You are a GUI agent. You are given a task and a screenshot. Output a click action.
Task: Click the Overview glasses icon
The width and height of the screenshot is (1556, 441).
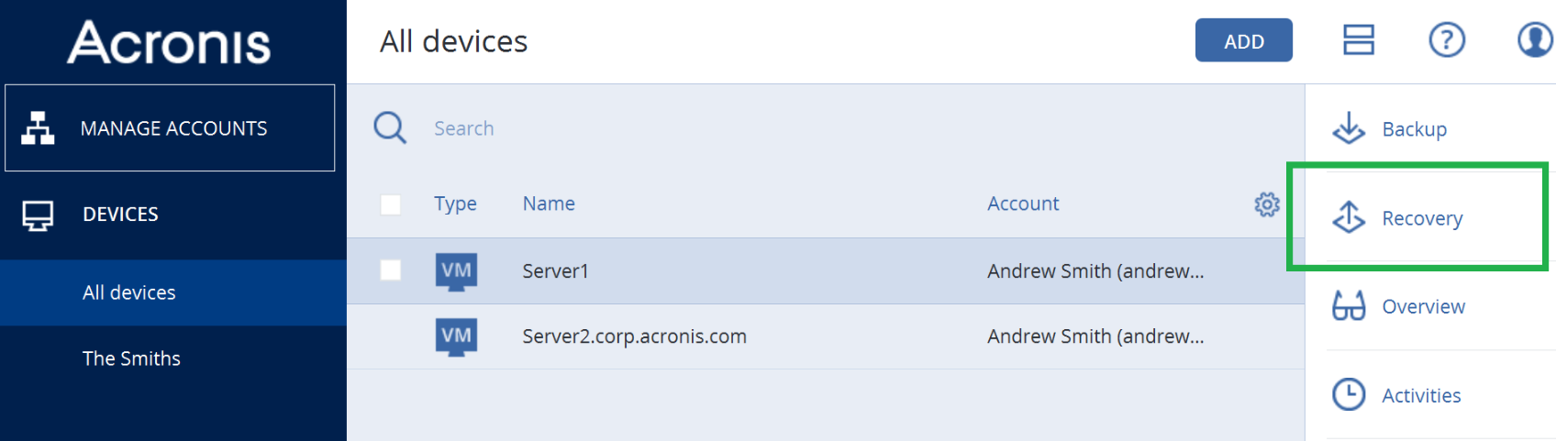[x=1349, y=305]
